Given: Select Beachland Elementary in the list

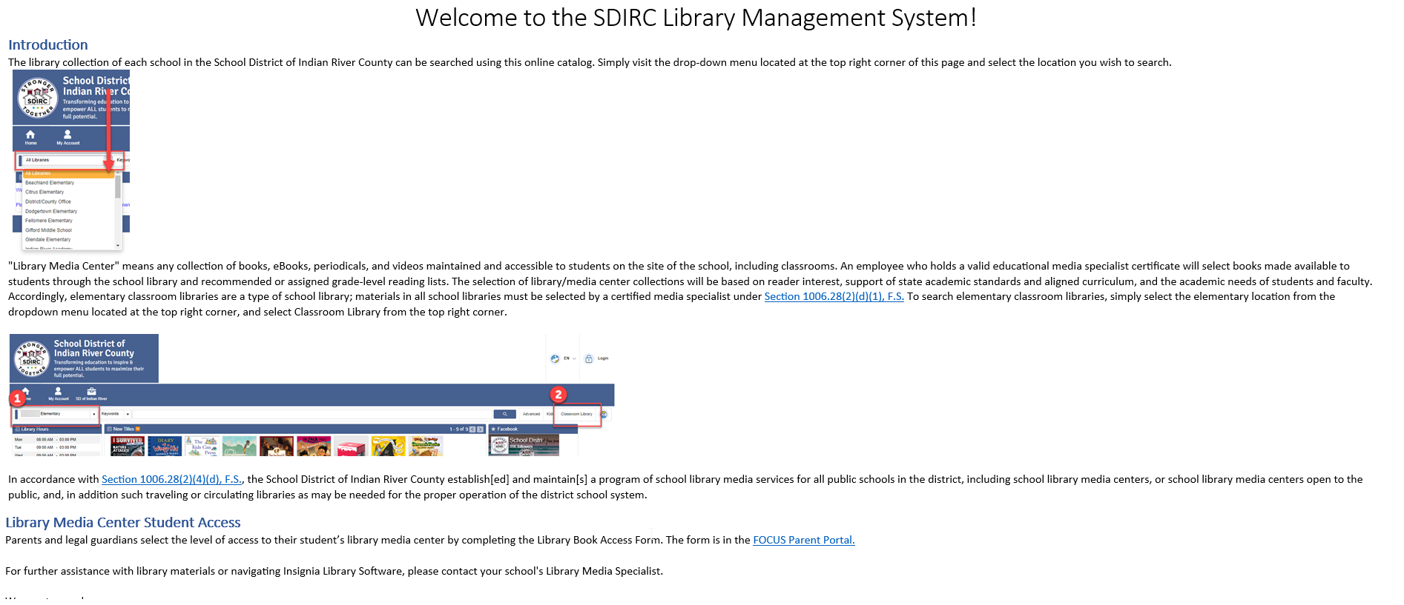Looking at the screenshot, I should tap(50, 182).
